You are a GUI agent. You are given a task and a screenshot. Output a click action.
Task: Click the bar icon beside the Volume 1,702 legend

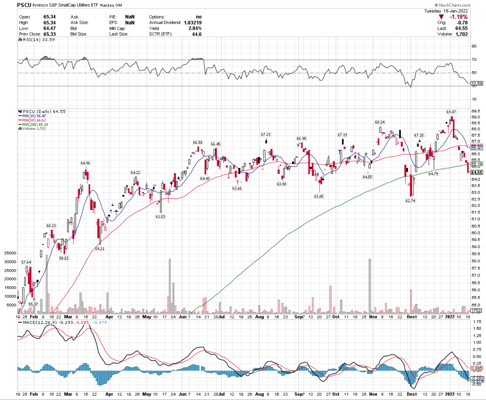tap(20, 129)
